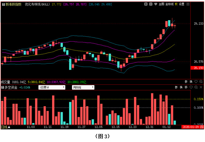Click the help icon beside 新涨跌指数

coord(3,4)
